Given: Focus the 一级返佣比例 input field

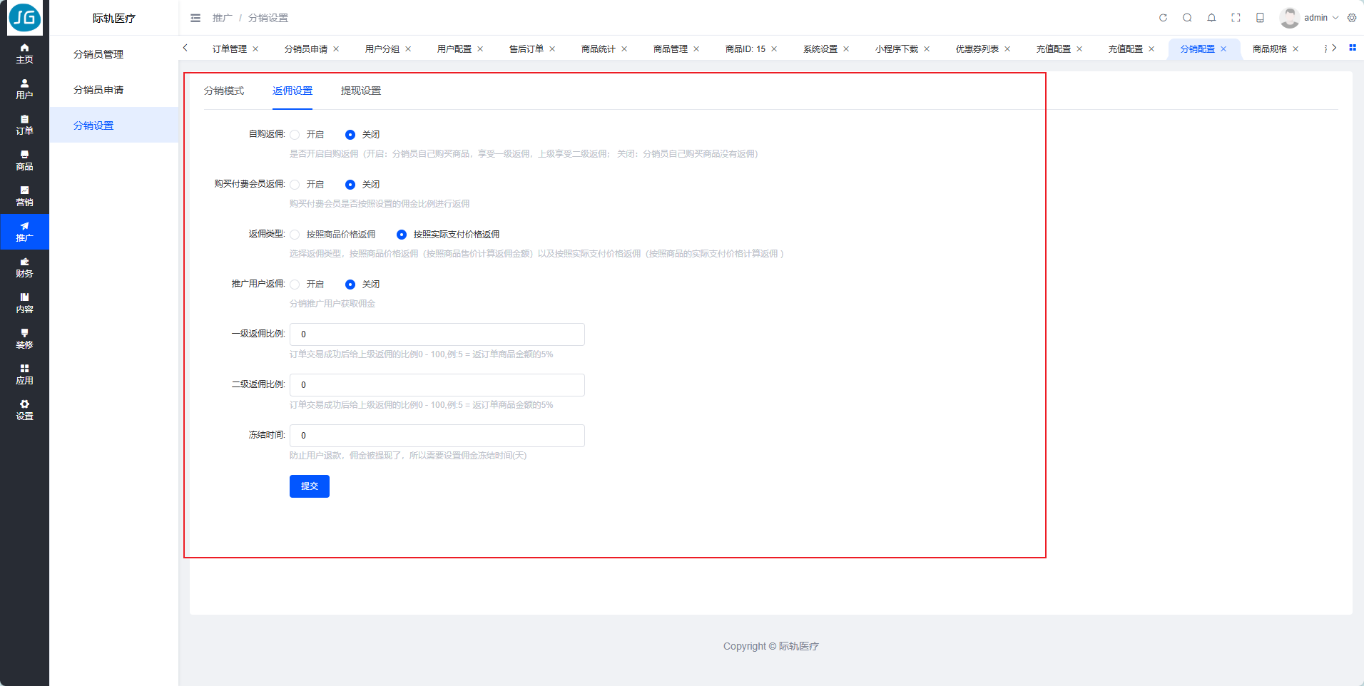Looking at the screenshot, I should click(437, 334).
